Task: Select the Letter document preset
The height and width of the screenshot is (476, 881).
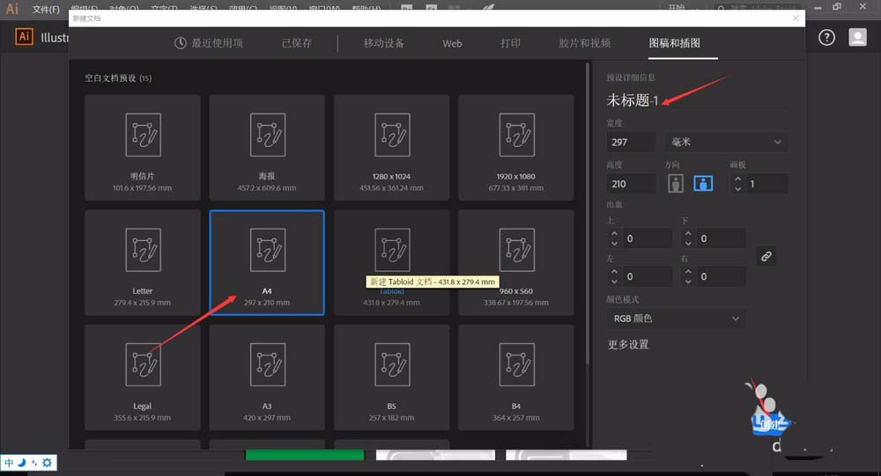Action: pos(142,263)
